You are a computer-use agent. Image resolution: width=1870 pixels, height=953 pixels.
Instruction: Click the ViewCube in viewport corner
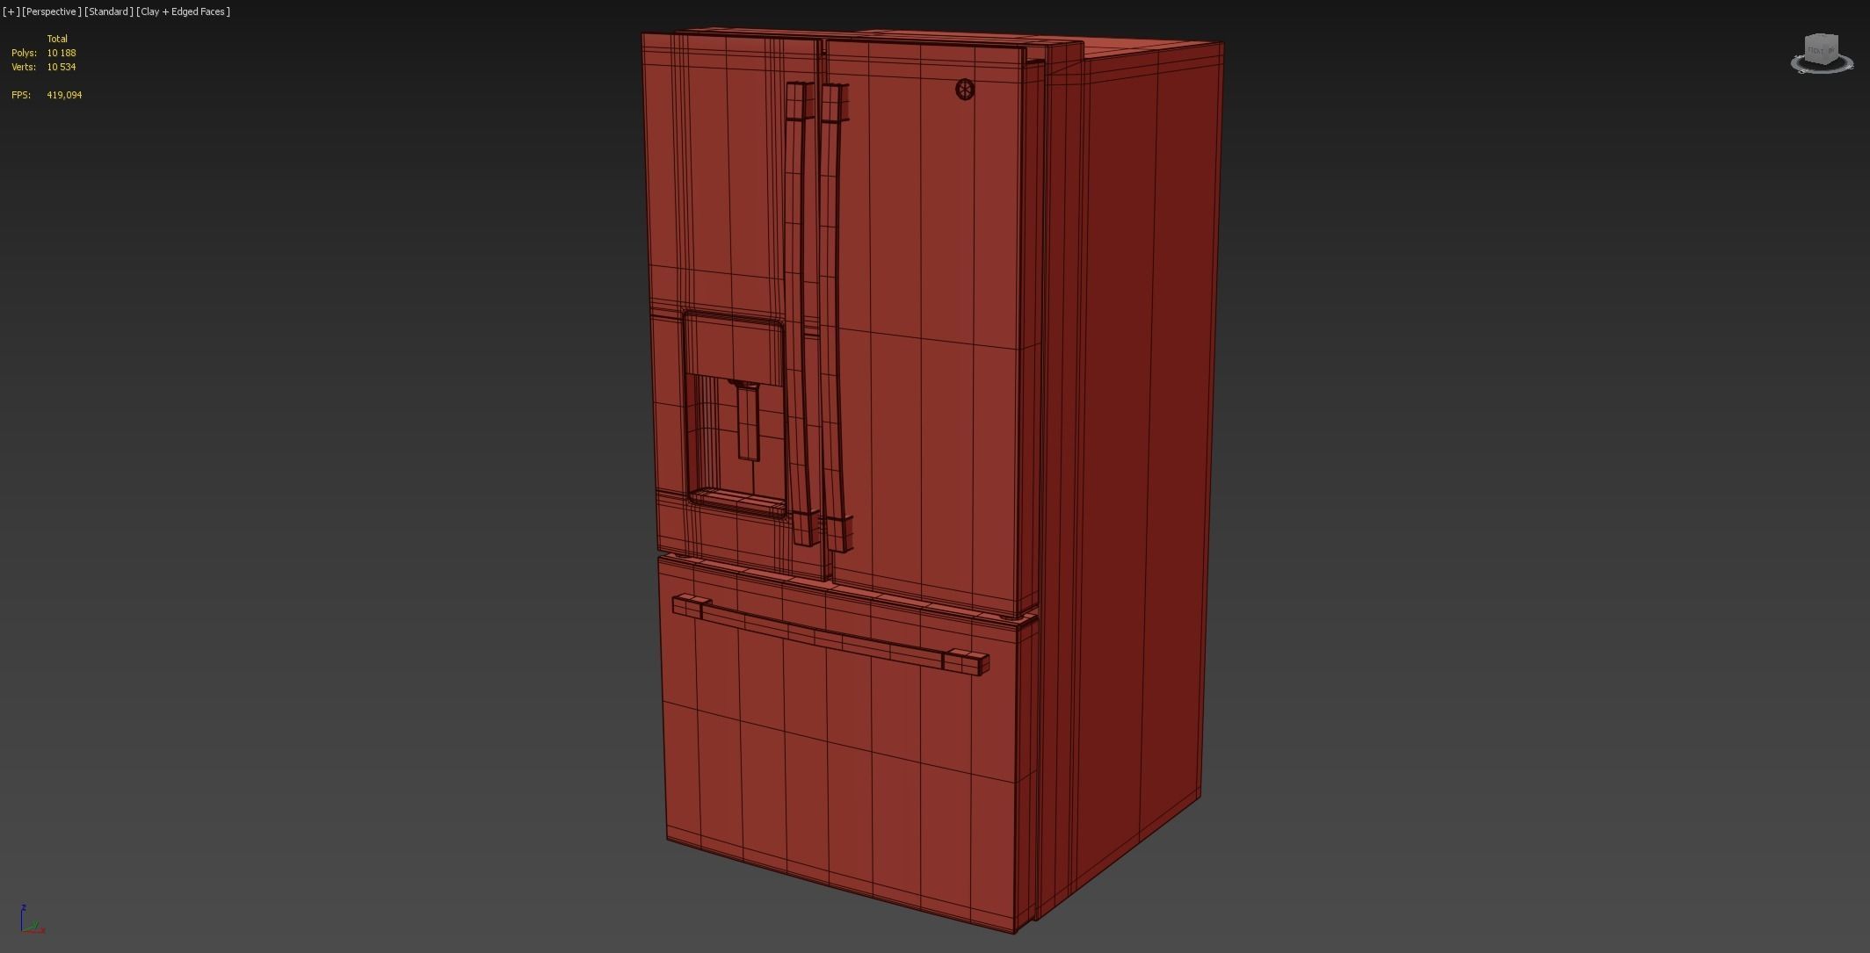tap(1822, 53)
